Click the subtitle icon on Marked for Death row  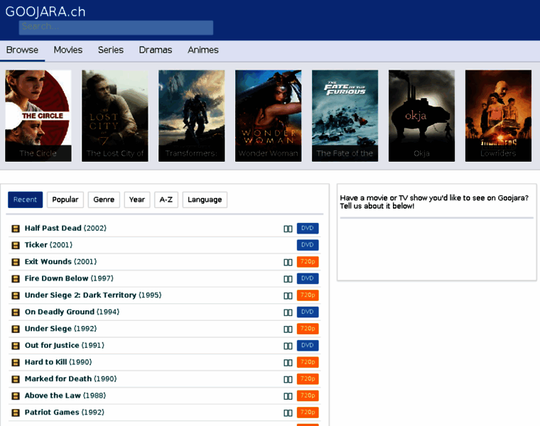[288, 380]
